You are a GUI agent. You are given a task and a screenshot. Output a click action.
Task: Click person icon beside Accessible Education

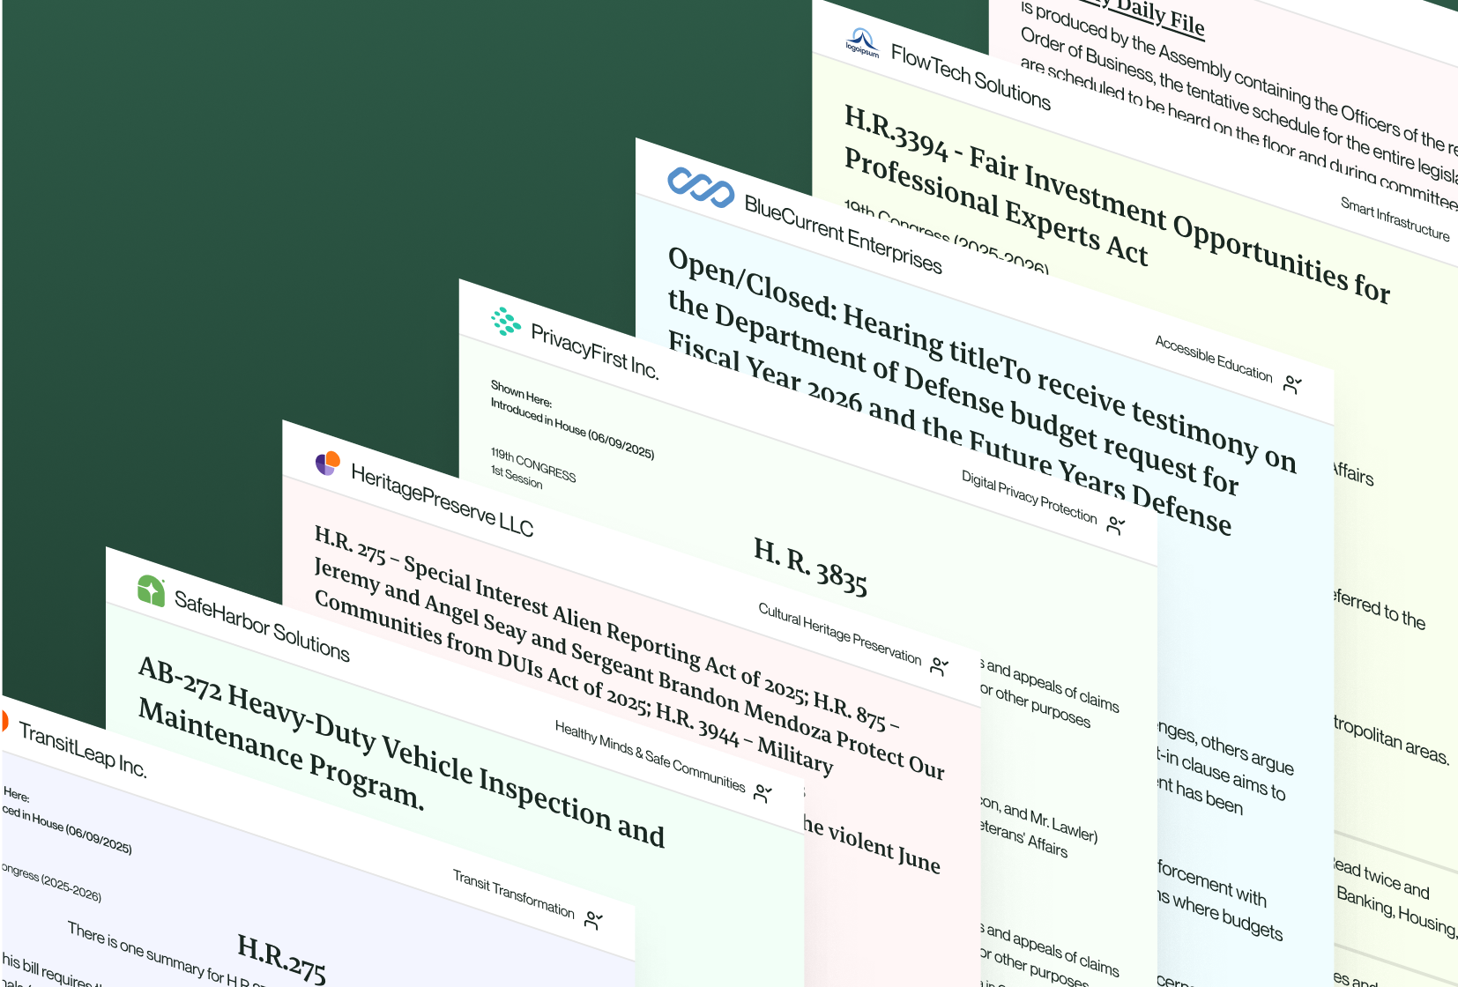1292,384
